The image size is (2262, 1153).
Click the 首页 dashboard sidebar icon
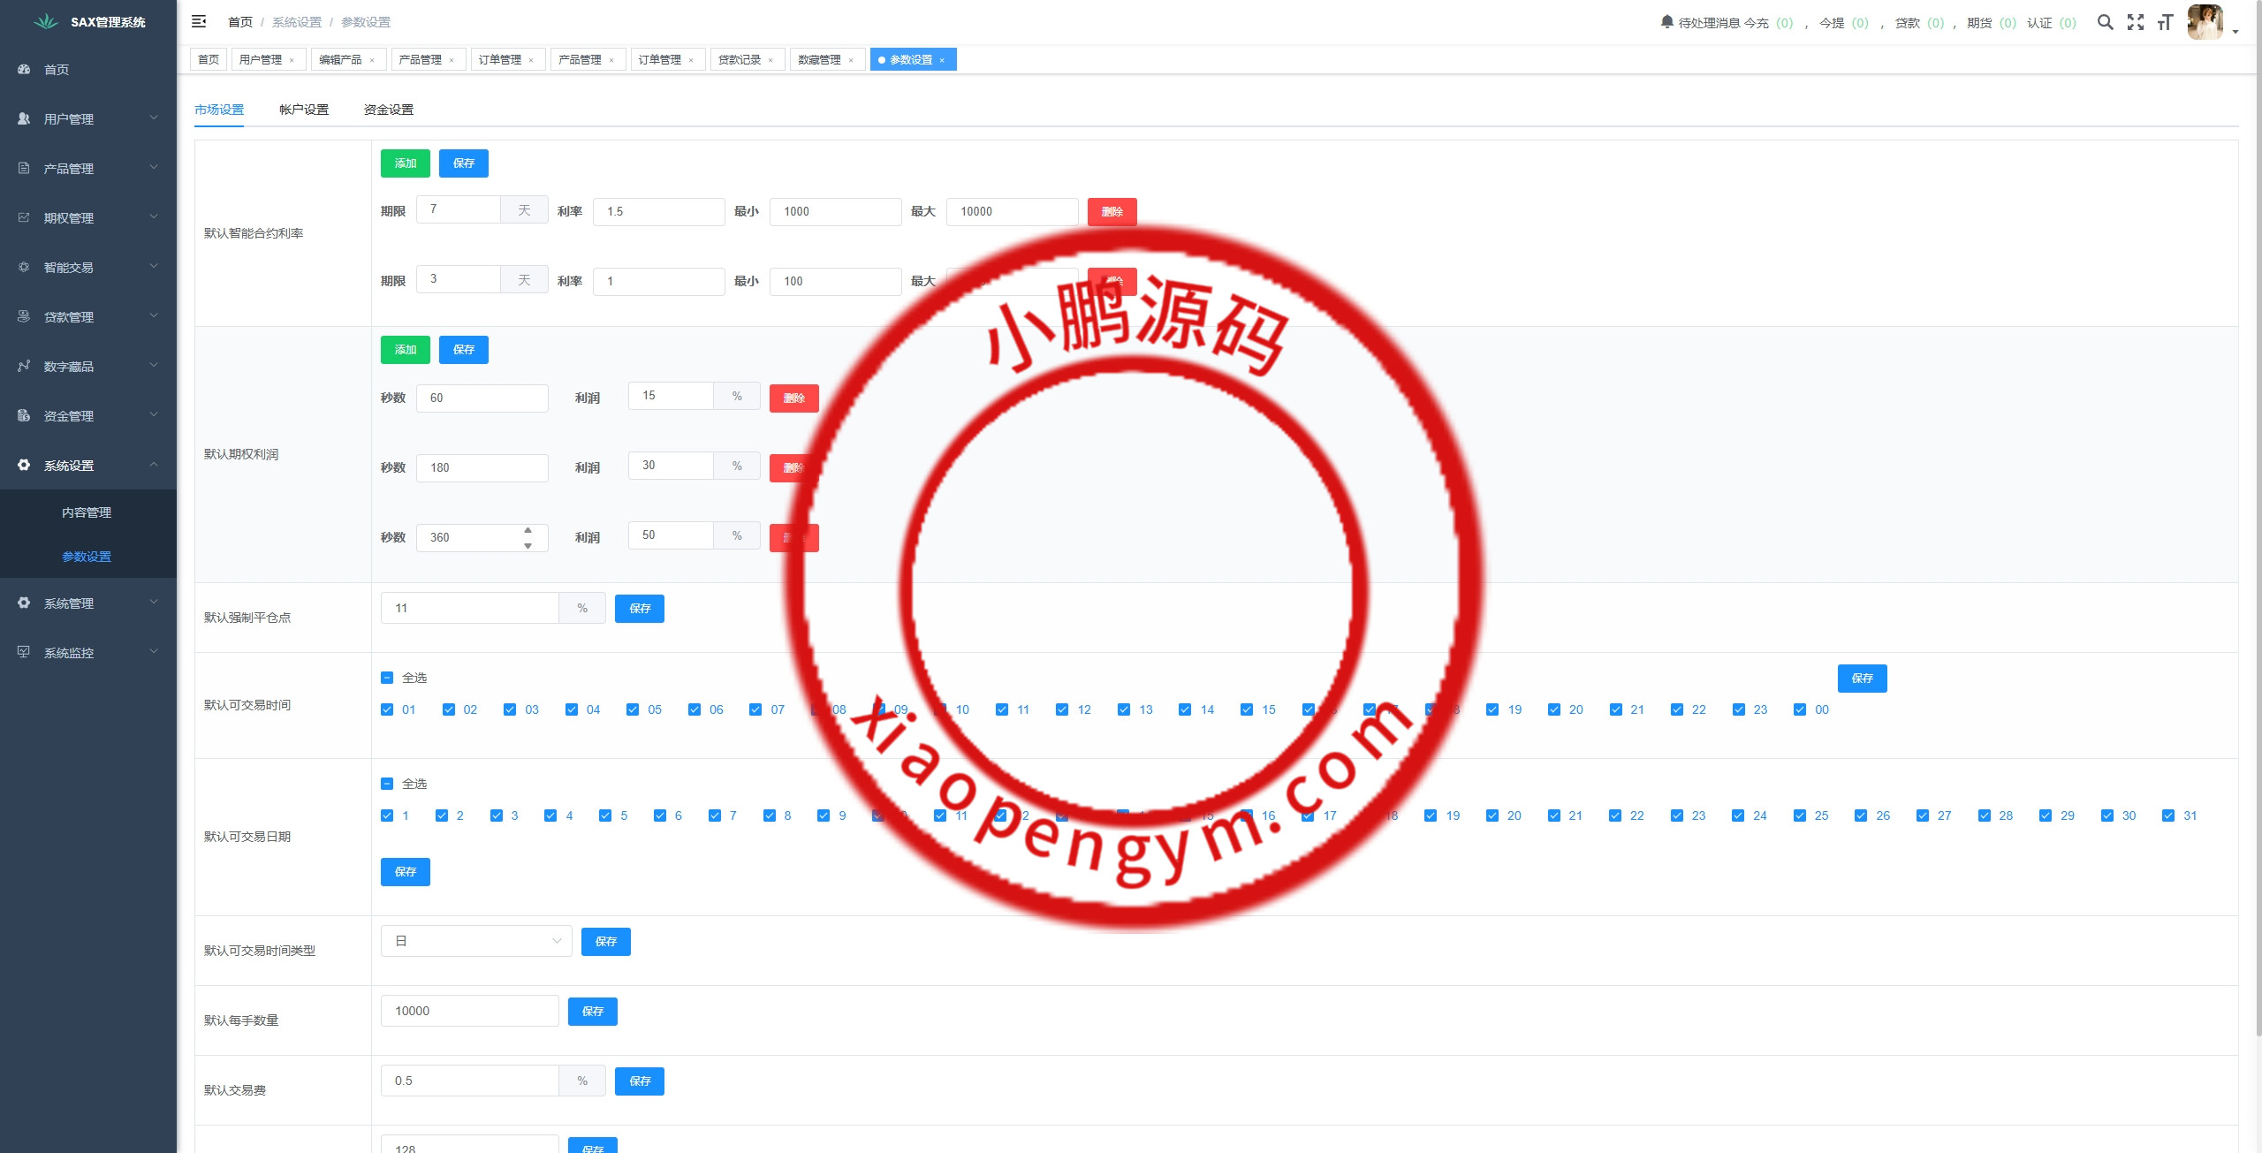[x=24, y=69]
